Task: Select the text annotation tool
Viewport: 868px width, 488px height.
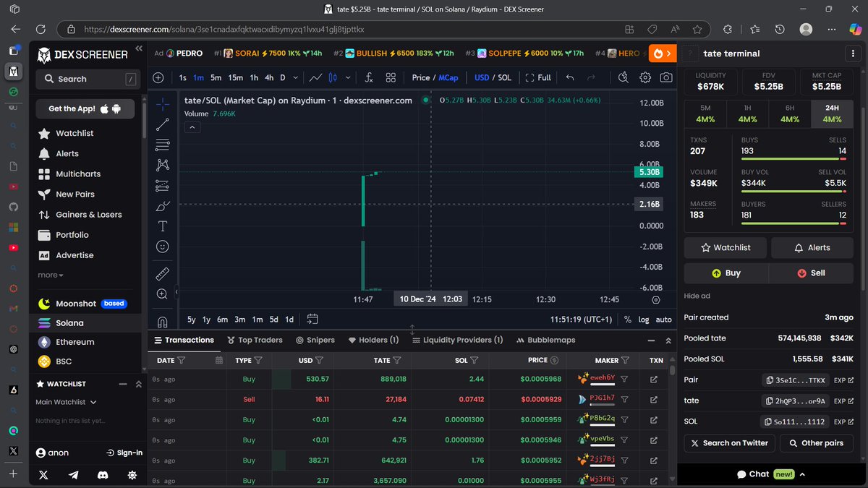Action: [x=163, y=226]
